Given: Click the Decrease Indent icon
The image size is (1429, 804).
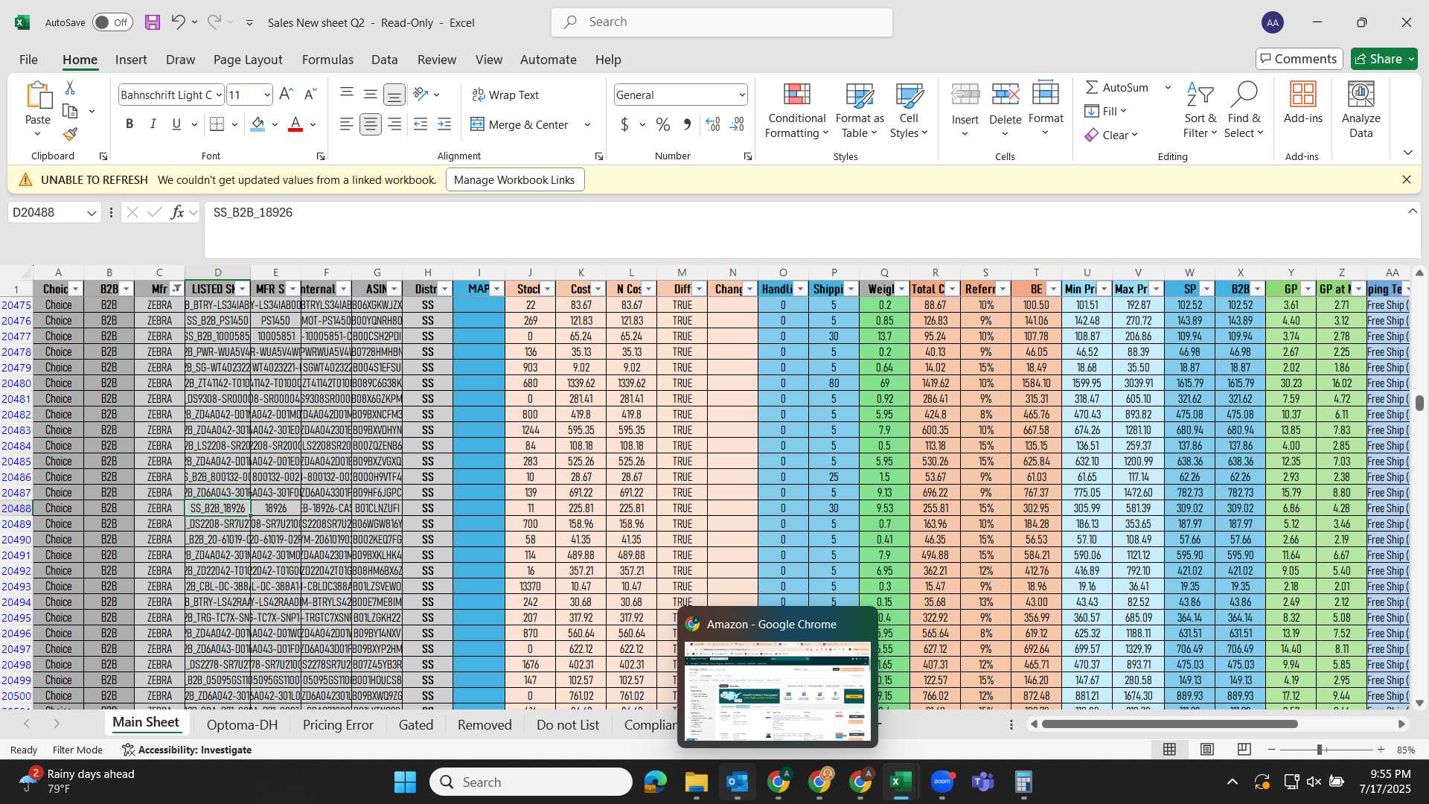Looking at the screenshot, I should 421,124.
